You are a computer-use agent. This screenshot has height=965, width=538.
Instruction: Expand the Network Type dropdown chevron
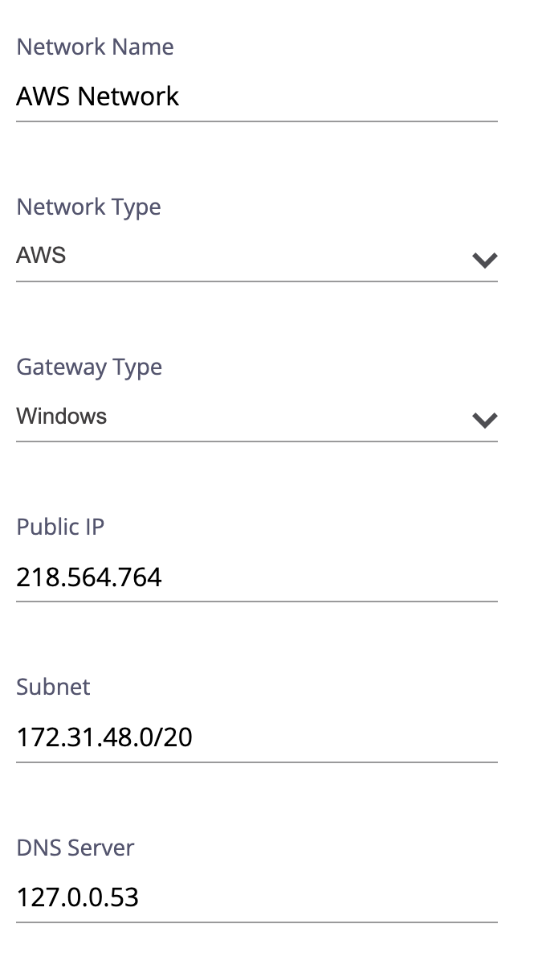pyautogui.click(x=485, y=260)
